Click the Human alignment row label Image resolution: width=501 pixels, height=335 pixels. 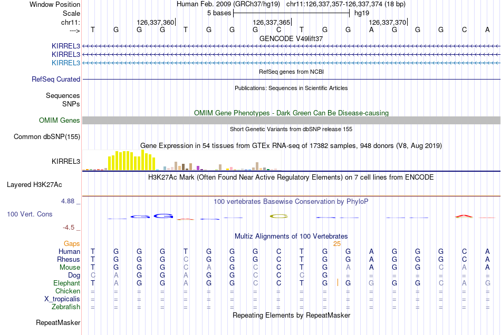(69, 251)
